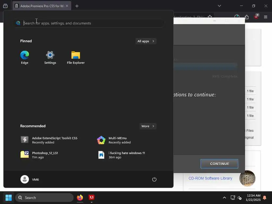Click Continue in Adobe installer
272x204 pixels.
tap(219, 164)
